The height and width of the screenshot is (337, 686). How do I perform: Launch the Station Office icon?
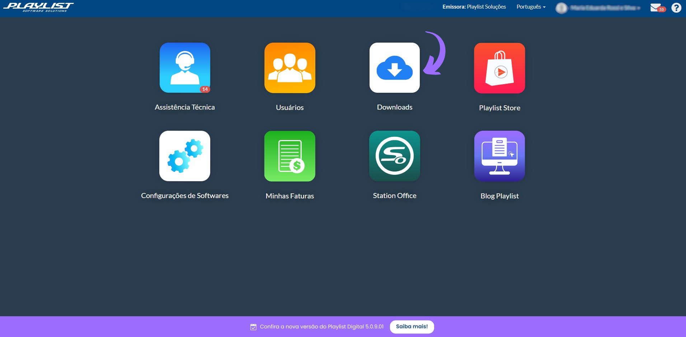click(394, 156)
